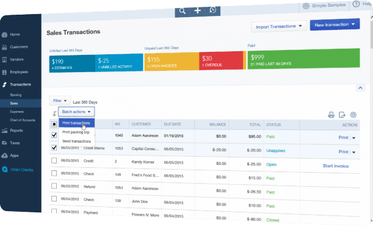This screenshot has height=227, width=373.
Task: Open the New transaction dropdown
Action: (x=335, y=24)
